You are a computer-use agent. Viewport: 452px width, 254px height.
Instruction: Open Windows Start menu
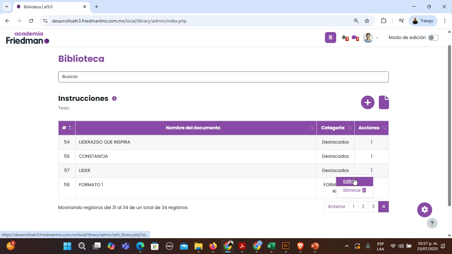(68, 246)
